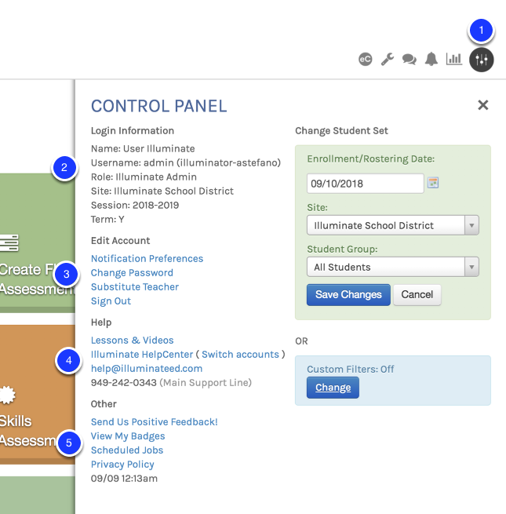Open the Substitute Teacher link

135,287
